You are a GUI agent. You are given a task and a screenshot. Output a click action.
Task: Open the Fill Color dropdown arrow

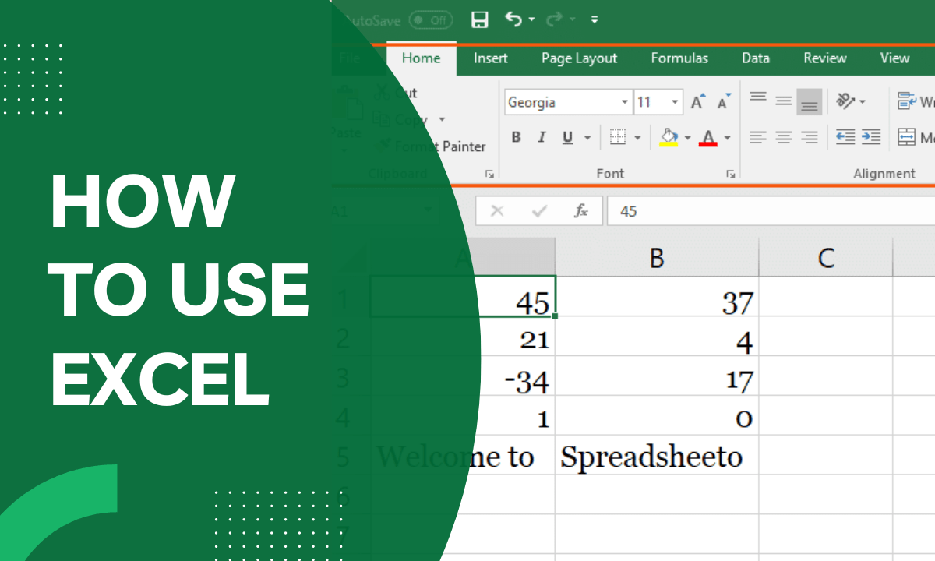coord(687,139)
